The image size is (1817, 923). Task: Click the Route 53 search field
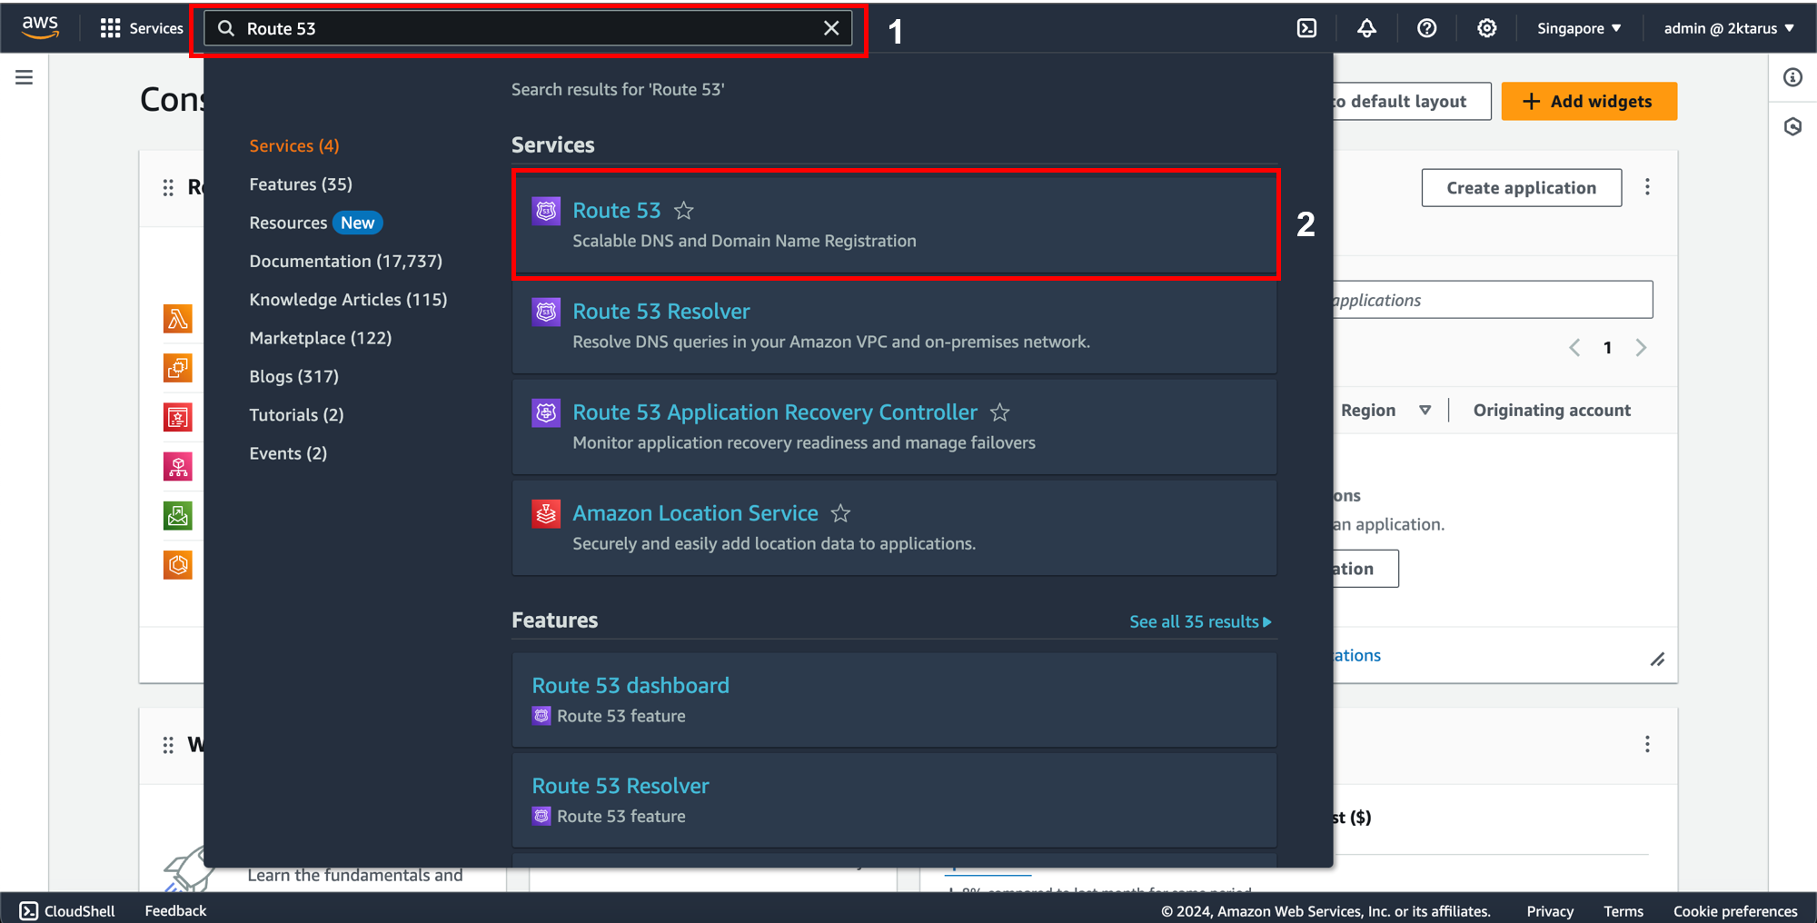pos(527,28)
